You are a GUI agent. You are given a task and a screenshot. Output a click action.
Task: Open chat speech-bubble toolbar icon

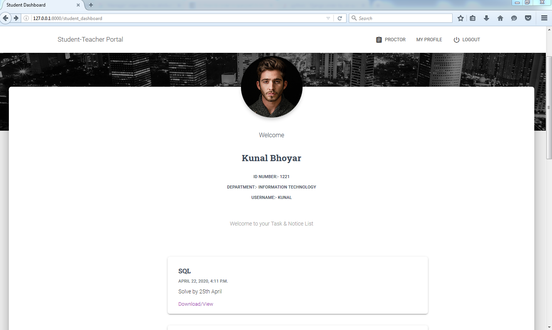pos(514,18)
